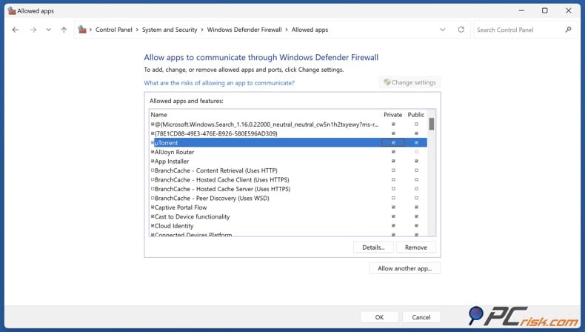Toggle the AllJoyn Router name checkbox

153,152
